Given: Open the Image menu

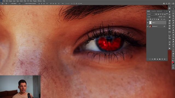Looking at the screenshot, I should point(10,1).
